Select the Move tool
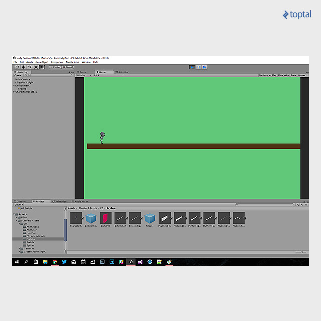The height and width of the screenshot is (321, 321). (23, 67)
